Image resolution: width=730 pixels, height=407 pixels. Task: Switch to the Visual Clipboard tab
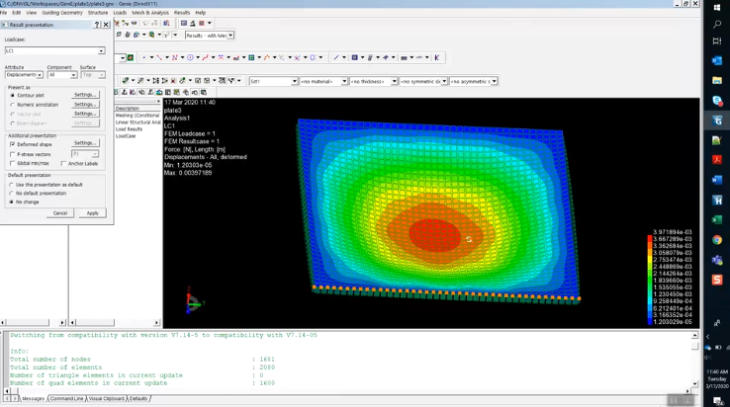click(x=106, y=399)
